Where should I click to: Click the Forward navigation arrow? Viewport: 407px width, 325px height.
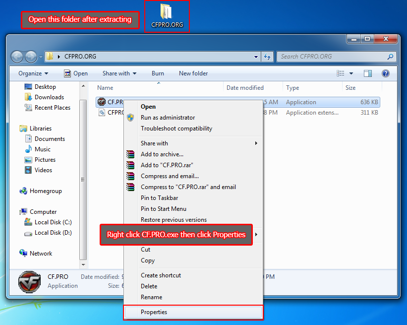(31, 57)
